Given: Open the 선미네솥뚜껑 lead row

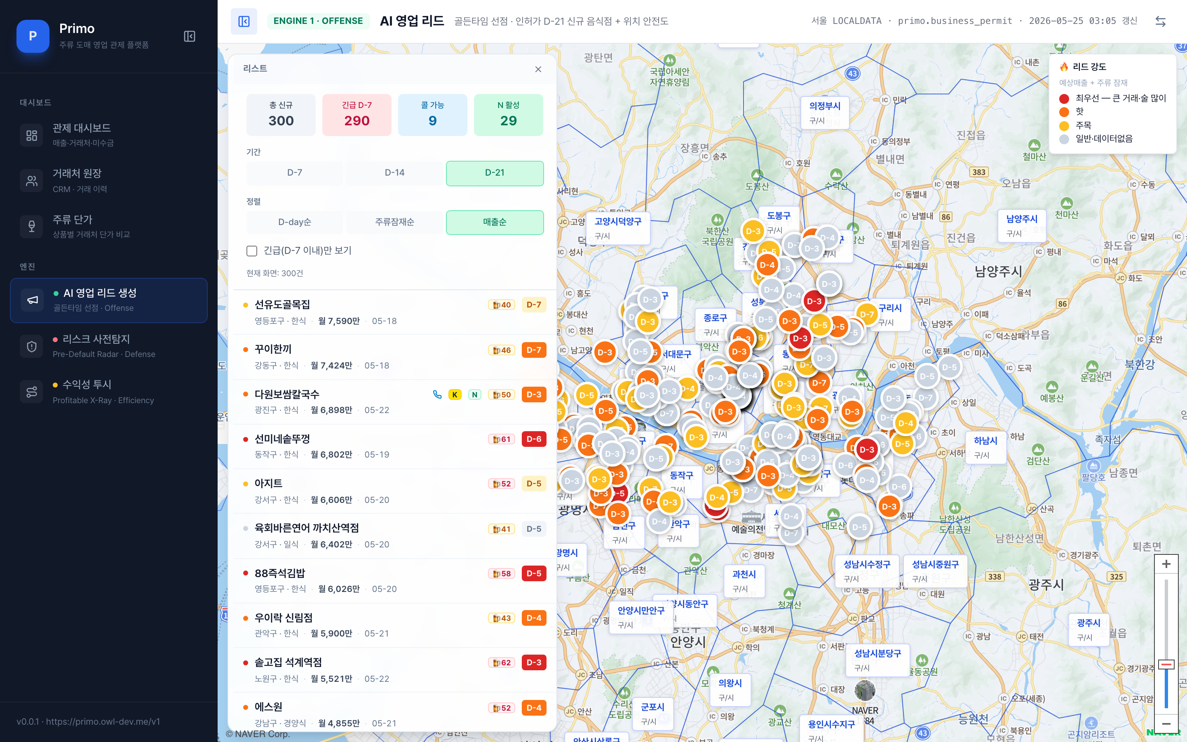Looking at the screenshot, I should pos(394,446).
